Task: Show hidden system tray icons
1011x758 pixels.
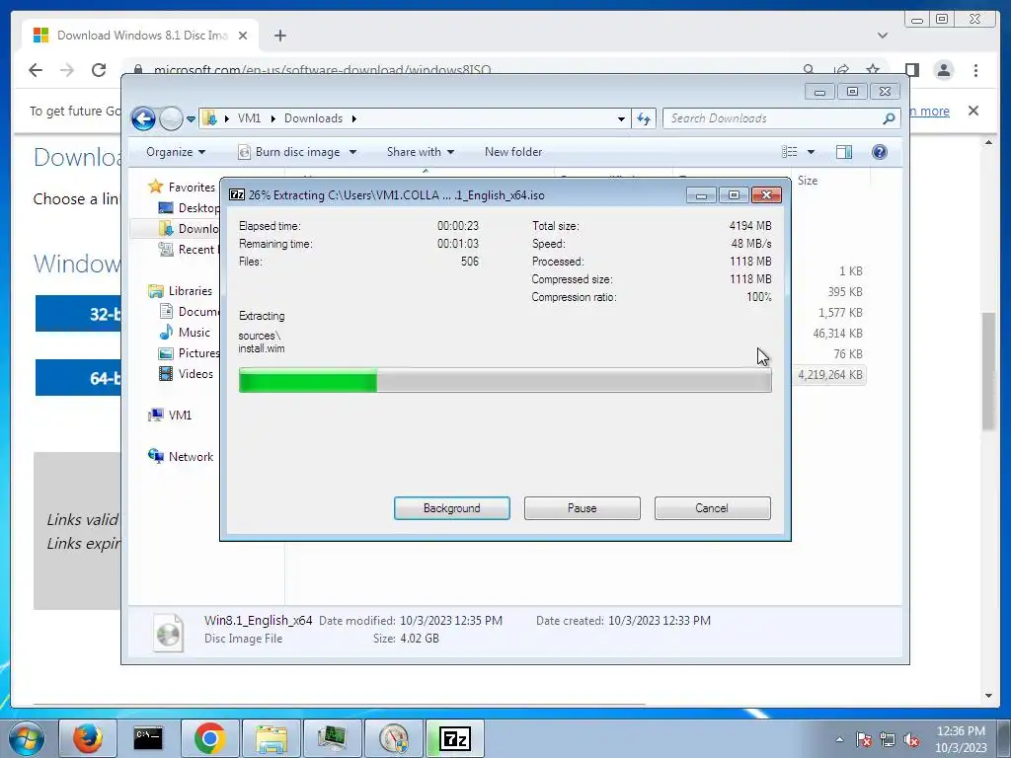Action: (x=839, y=739)
